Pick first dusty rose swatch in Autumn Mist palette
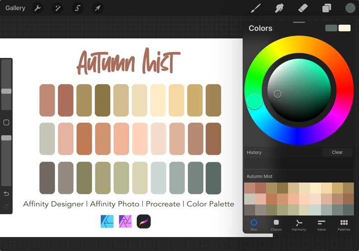This screenshot has height=251, width=359. tap(250, 188)
